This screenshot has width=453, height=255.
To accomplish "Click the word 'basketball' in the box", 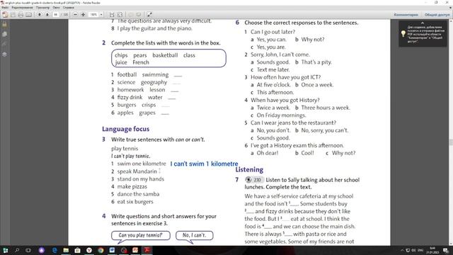I will 165,55.
